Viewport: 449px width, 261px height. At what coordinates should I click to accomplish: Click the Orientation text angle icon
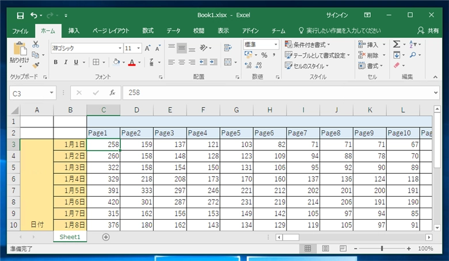pos(203,48)
